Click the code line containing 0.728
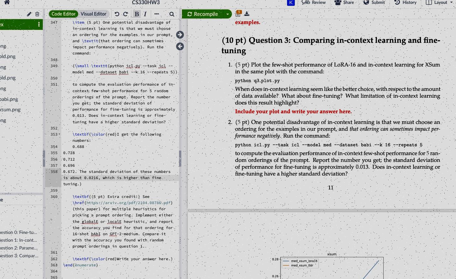The height and width of the screenshot is (279, 456). click(69, 153)
